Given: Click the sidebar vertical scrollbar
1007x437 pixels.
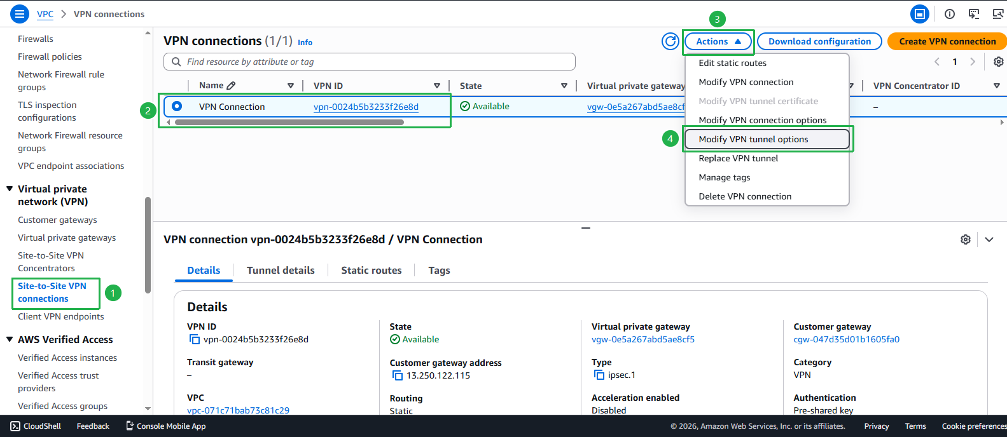Looking at the screenshot, I should pyautogui.click(x=148, y=245).
